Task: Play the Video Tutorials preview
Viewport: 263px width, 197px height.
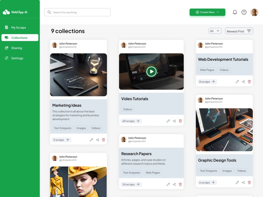Action: [x=151, y=71]
